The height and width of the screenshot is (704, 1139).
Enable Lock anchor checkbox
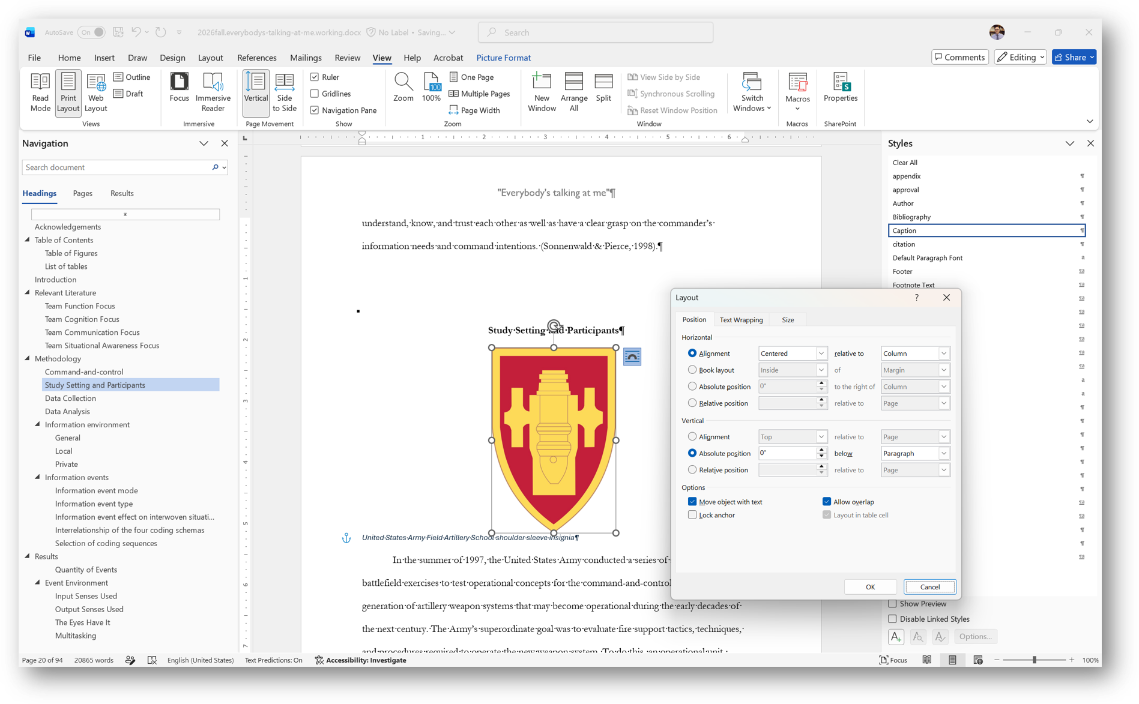point(692,515)
